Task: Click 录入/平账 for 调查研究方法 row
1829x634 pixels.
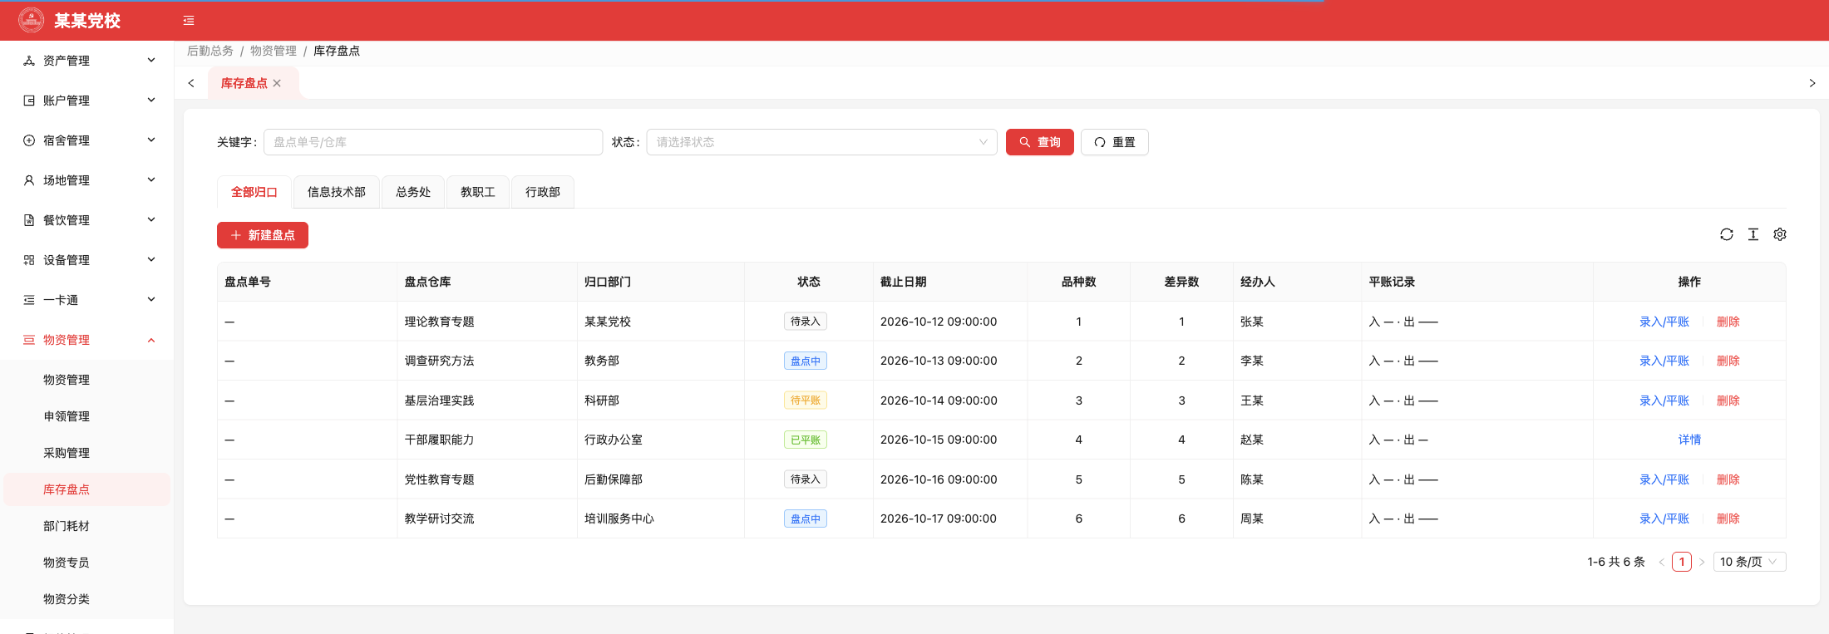Action: click(1664, 361)
